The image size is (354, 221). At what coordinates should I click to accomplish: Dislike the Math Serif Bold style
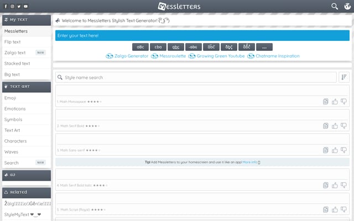point(343,126)
